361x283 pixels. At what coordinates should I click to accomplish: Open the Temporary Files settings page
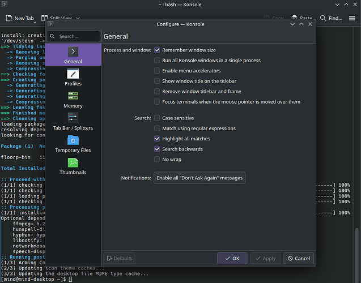click(x=73, y=144)
